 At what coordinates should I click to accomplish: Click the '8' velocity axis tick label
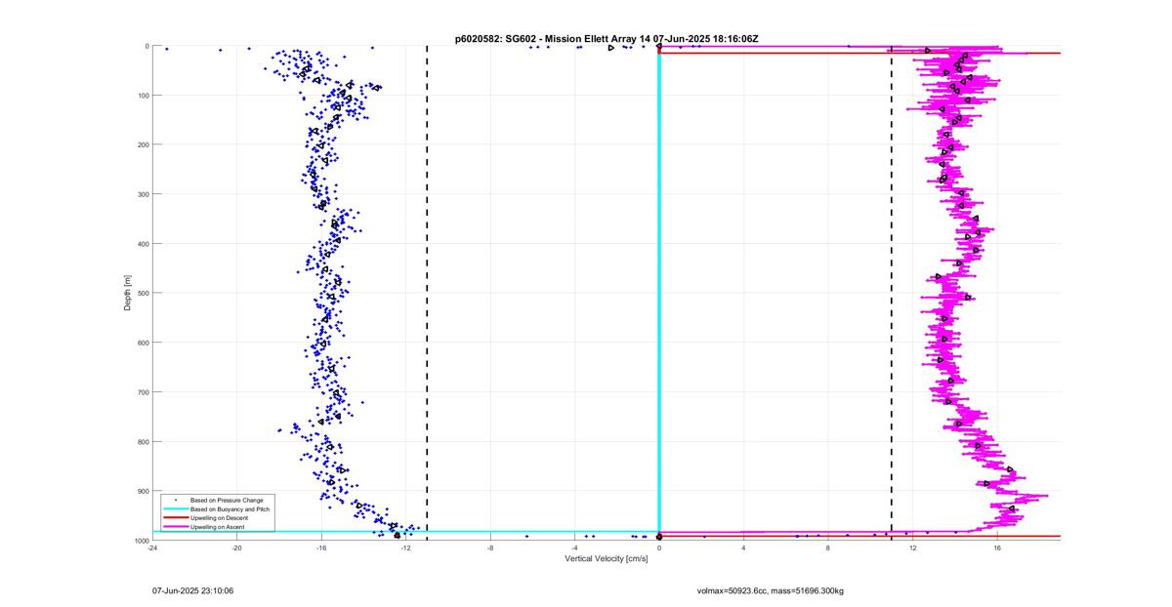pos(828,548)
